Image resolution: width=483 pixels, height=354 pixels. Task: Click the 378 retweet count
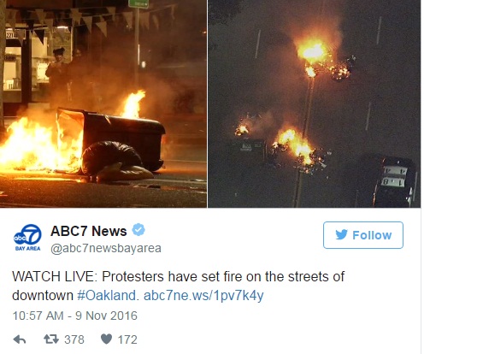click(x=74, y=339)
